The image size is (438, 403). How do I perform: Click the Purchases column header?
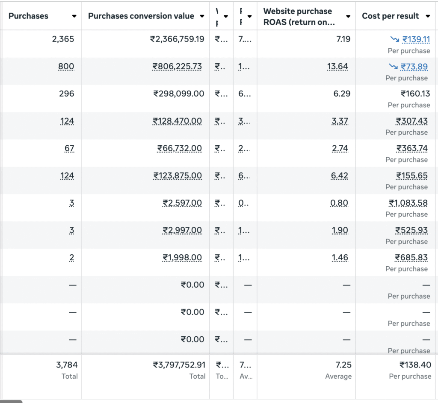point(29,16)
